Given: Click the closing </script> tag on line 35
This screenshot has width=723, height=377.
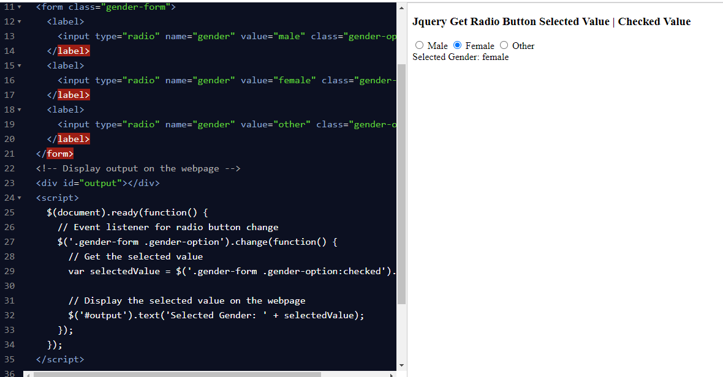Looking at the screenshot, I should (x=60, y=359).
